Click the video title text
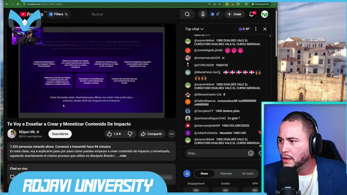The width and height of the screenshot is (347, 195). (x=69, y=124)
